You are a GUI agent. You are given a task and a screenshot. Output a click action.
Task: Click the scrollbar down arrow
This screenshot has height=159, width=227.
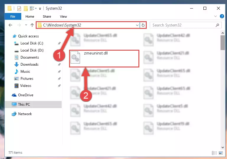click(x=223, y=148)
